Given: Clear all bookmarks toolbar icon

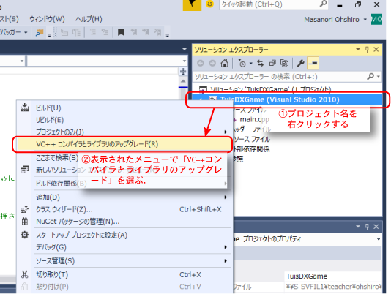Looking at the screenshot, I should [157, 32].
